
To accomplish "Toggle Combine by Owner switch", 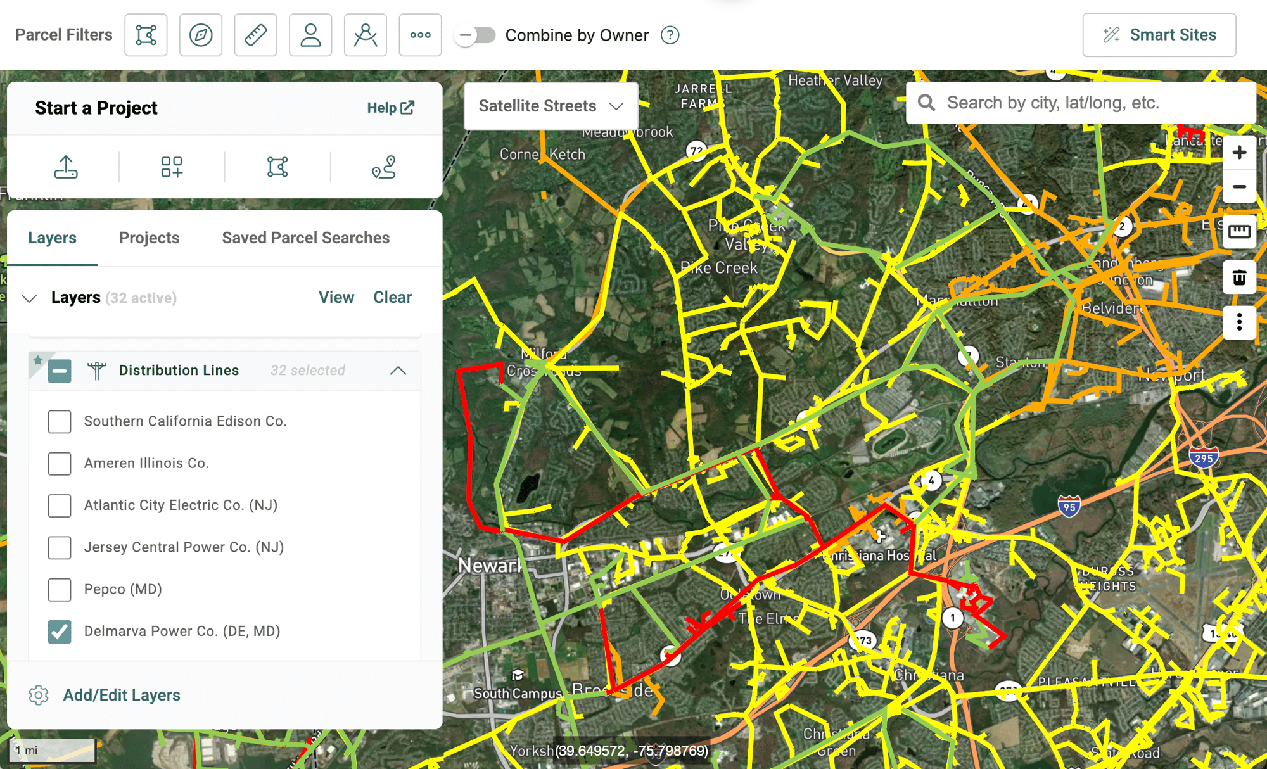I will [x=475, y=35].
